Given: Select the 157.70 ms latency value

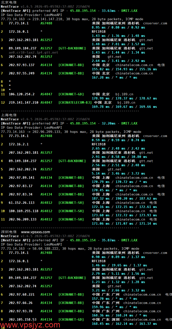Looking at the screenshot, I should tap(101, 299).
